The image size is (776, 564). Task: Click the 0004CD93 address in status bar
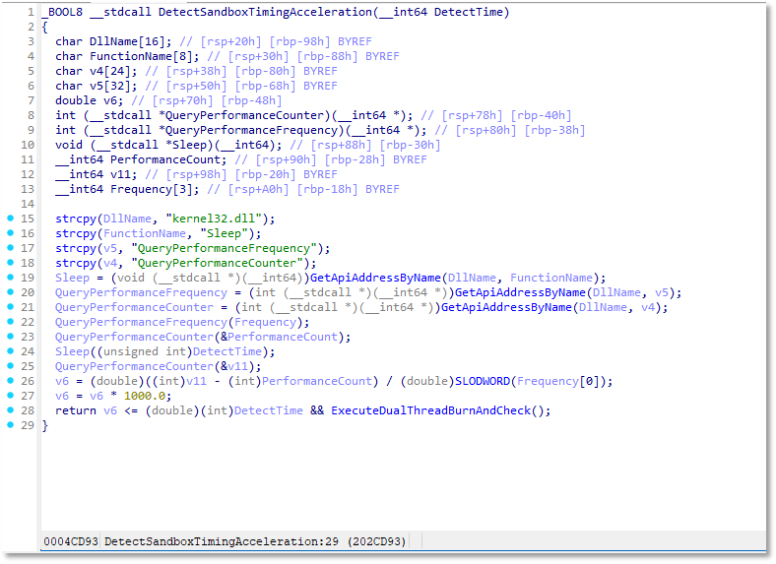[70, 541]
